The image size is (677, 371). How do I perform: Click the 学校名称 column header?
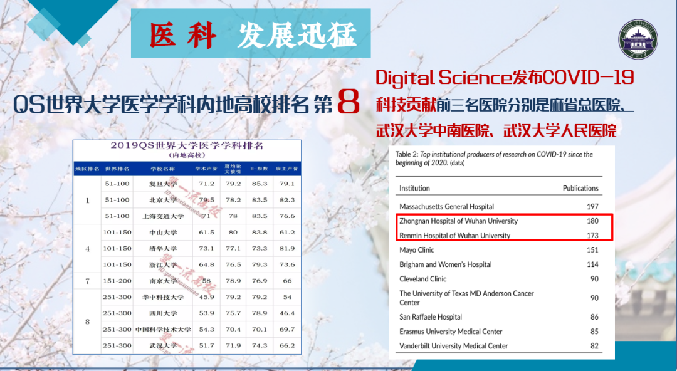pyautogui.click(x=163, y=169)
